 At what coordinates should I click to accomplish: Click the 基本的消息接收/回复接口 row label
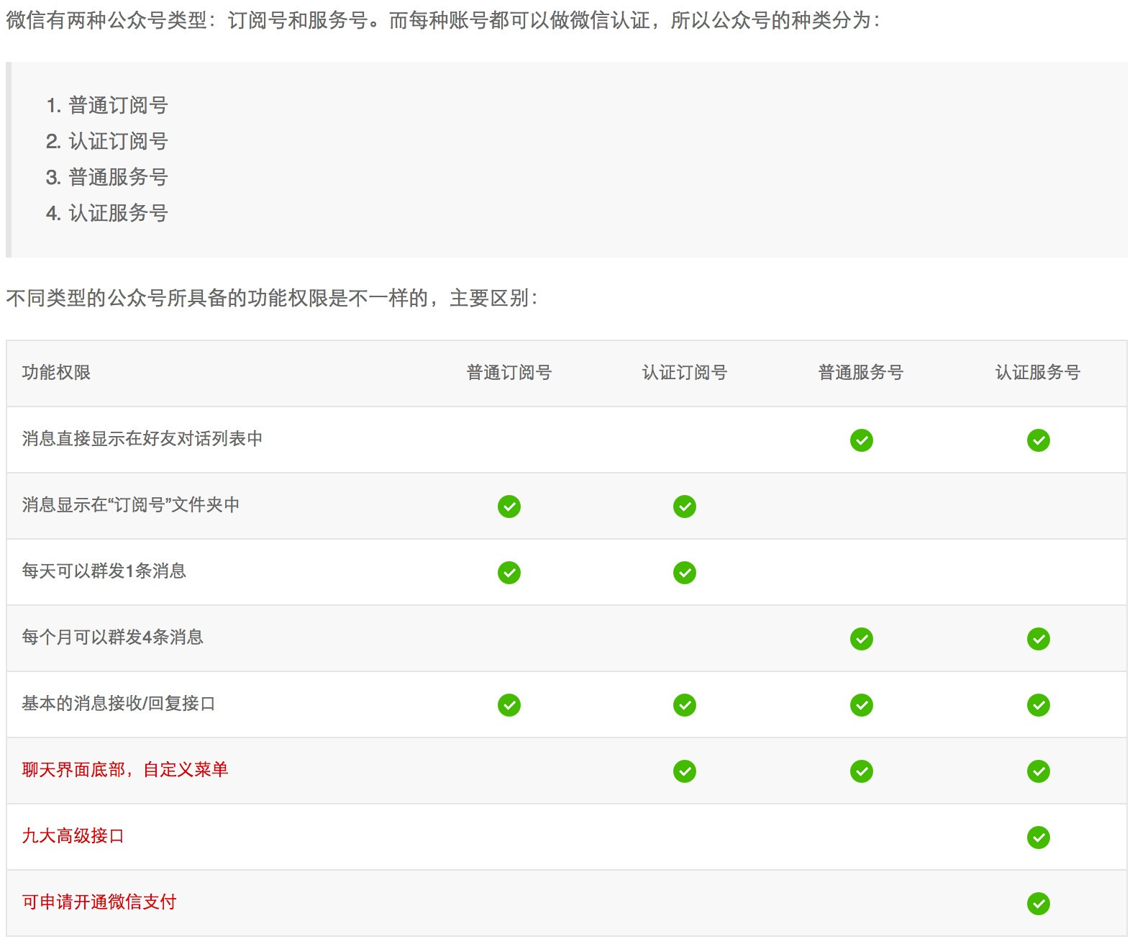(x=119, y=704)
